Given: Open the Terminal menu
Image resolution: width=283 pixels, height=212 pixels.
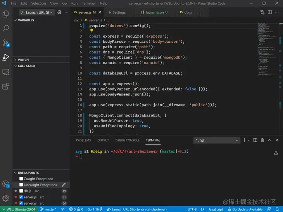Looking at the screenshot, I should tap(89, 3).
